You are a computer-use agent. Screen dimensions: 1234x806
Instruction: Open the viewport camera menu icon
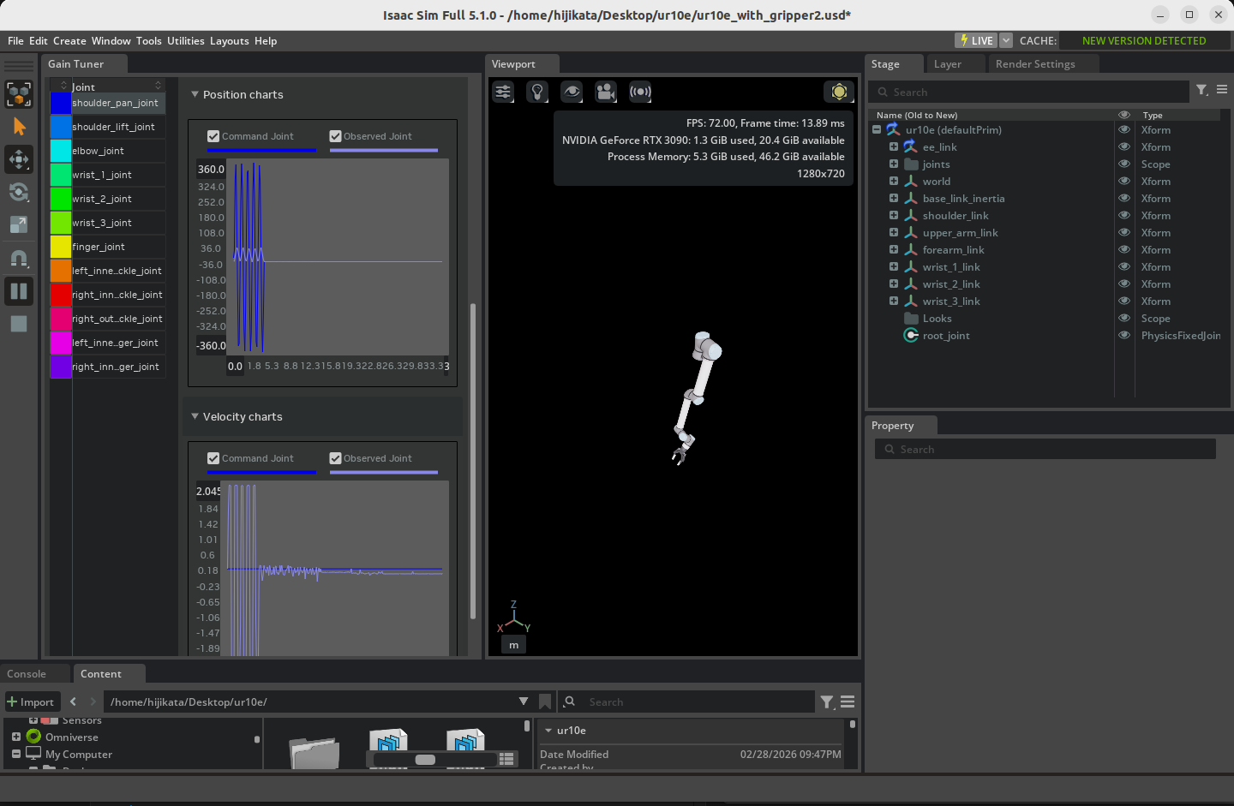[606, 92]
